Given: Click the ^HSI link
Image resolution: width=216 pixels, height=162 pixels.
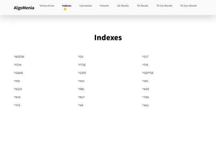Looking at the screenshot, I should tap(17, 81).
